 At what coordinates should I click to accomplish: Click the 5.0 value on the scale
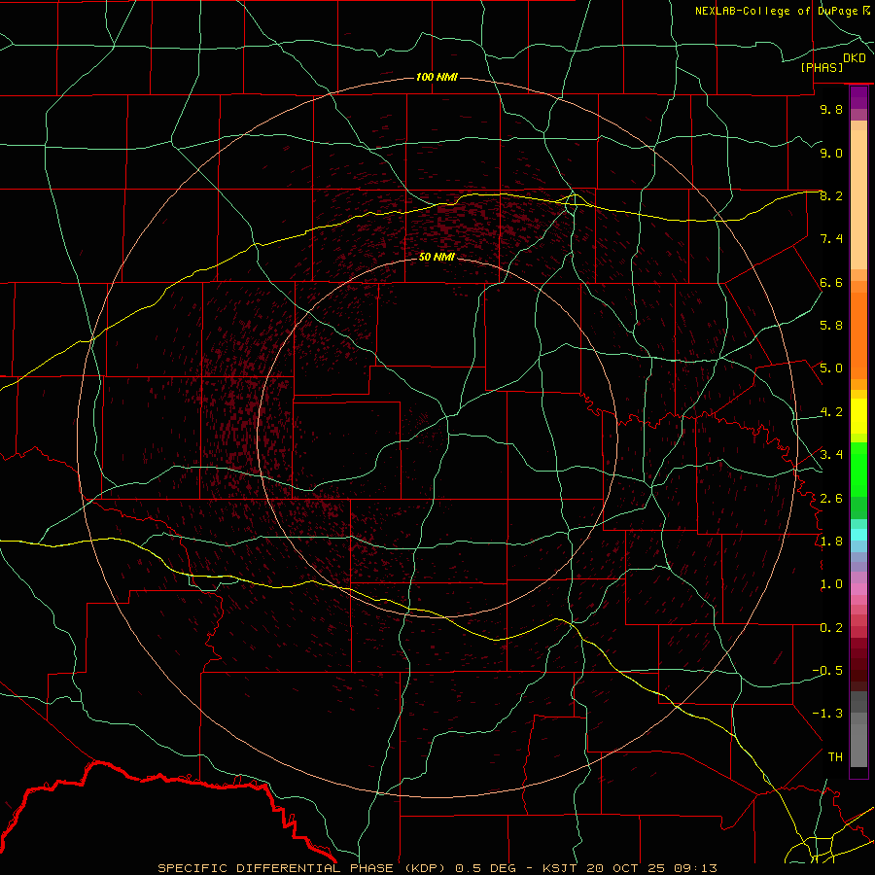tap(831, 368)
